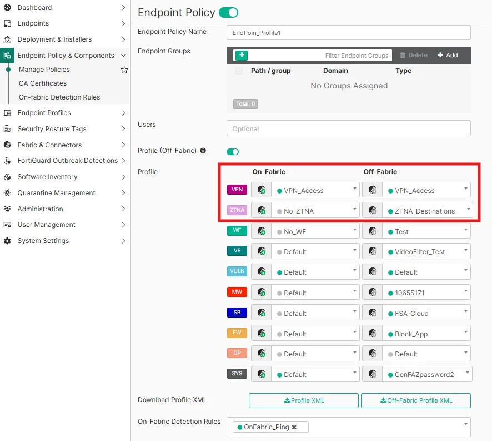Click the VULN profile badge
Image resolution: width=492 pixels, height=441 pixels.
(237, 271)
